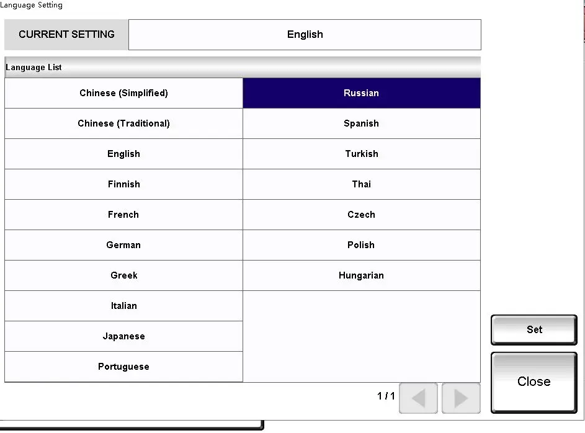
Task: Click the highlighted Russian language entry
Action: (x=361, y=93)
